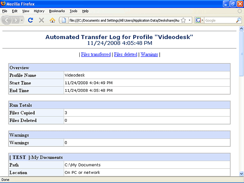Open the recent pages history dropdown

click(x=22, y=20)
